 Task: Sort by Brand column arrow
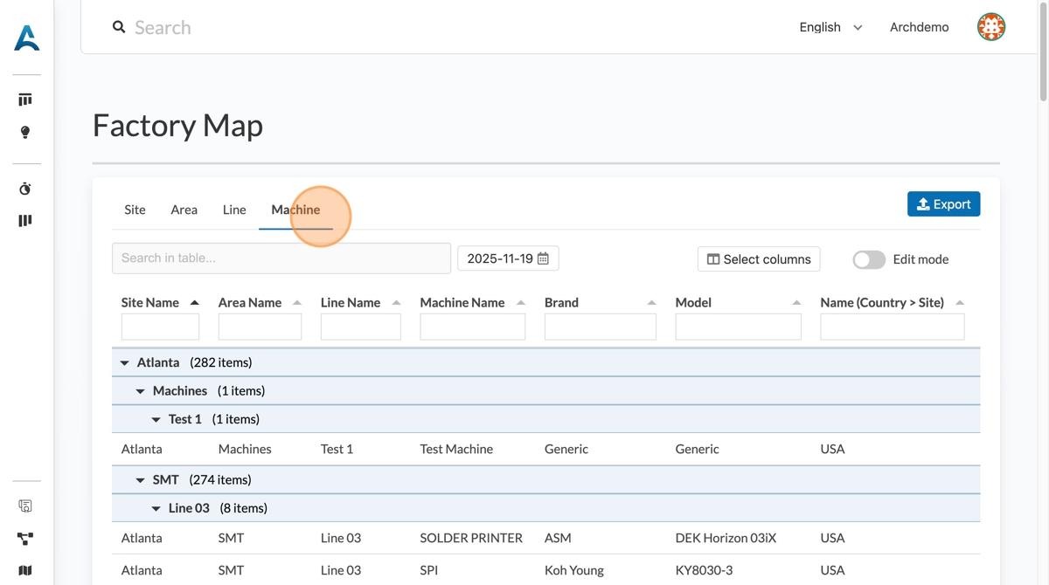coord(651,303)
